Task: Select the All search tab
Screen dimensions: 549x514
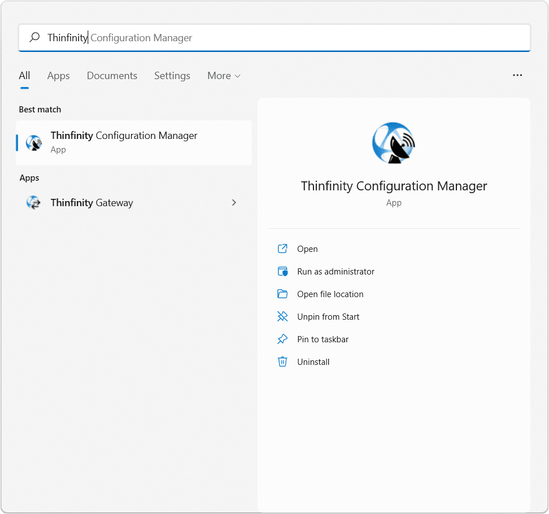Action: [x=24, y=76]
